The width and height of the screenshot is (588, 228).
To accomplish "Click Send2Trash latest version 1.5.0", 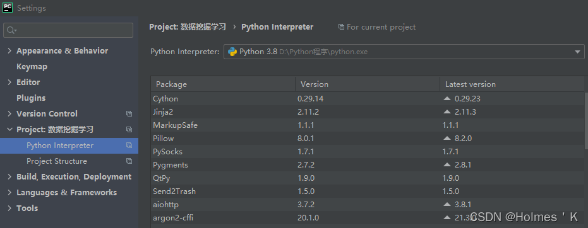I will click(451, 191).
